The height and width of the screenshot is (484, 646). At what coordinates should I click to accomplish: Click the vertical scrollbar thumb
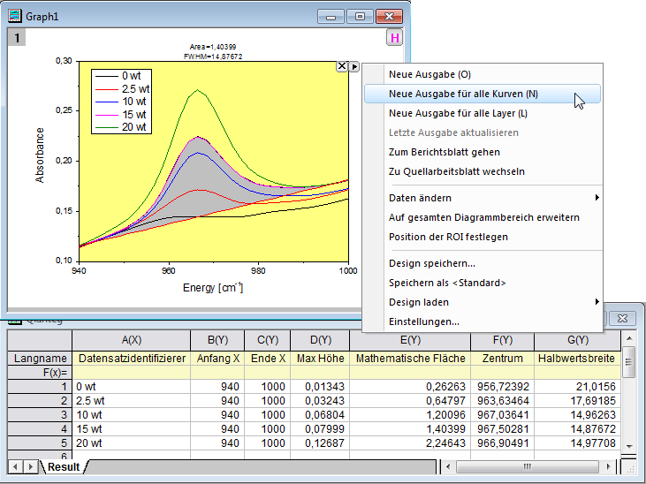tap(628, 362)
